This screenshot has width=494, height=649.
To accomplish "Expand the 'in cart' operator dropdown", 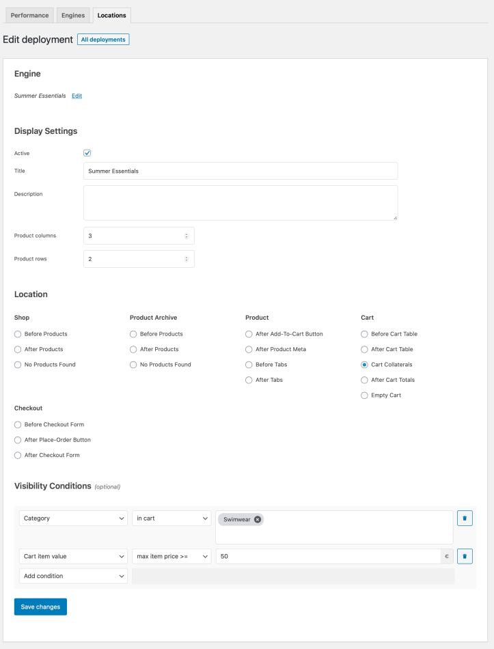I will (x=171, y=519).
